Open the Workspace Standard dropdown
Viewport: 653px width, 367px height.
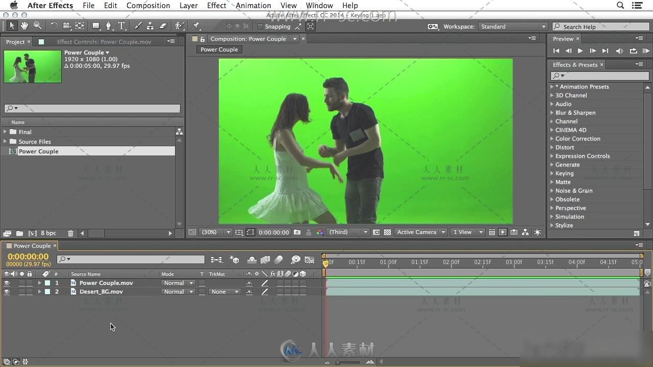pyautogui.click(x=512, y=27)
